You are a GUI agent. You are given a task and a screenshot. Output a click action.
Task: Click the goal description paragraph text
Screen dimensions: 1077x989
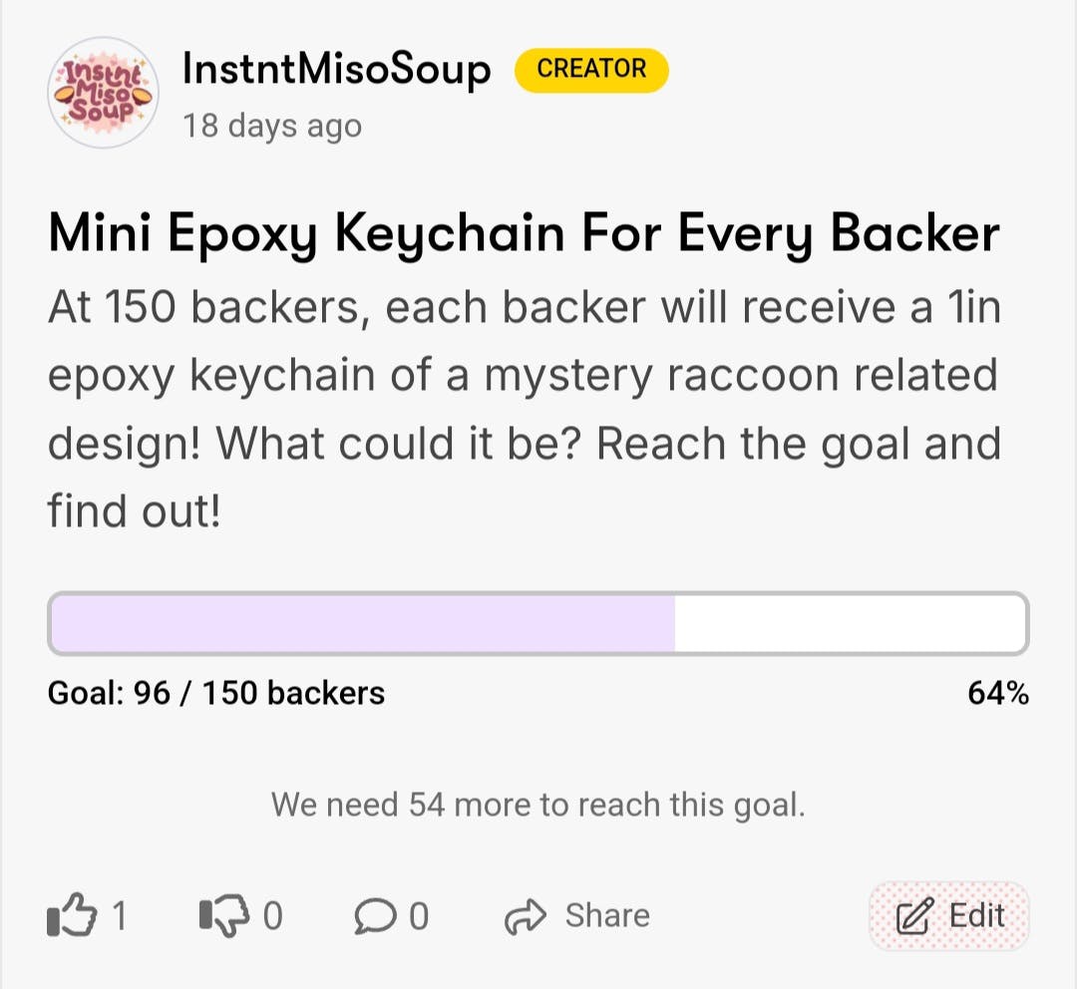coord(524,409)
